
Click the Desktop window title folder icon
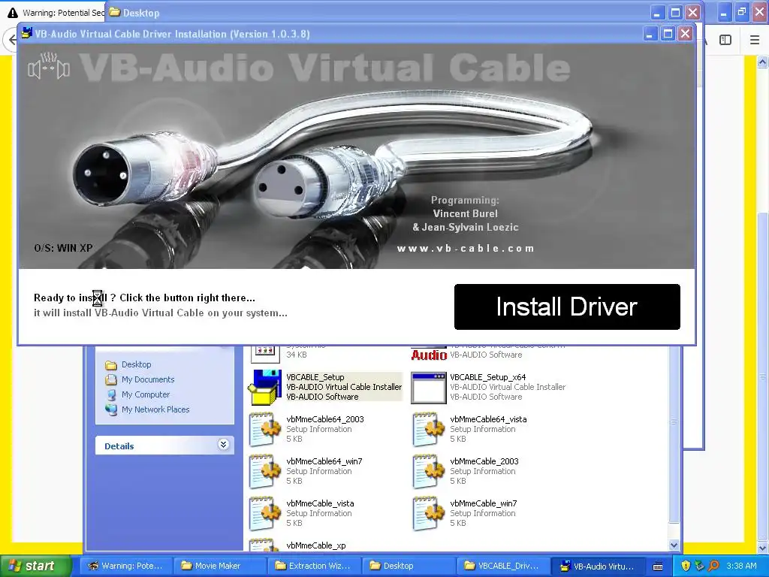pyautogui.click(x=114, y=12)
